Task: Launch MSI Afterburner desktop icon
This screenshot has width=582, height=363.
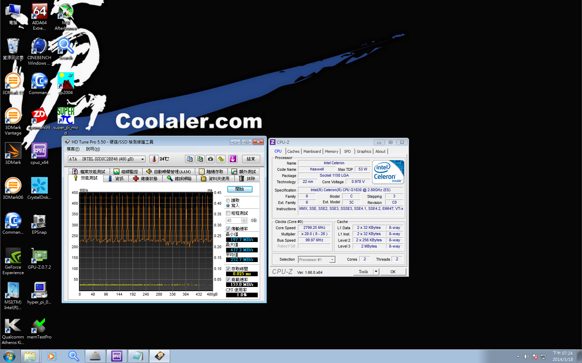Action: pos(66,17)
